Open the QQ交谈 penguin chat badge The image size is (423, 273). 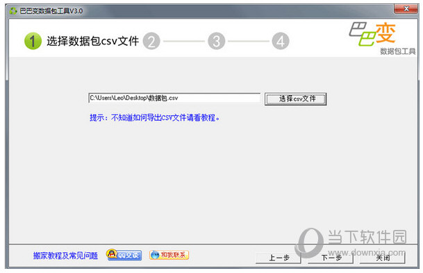(x=124, y=254)
